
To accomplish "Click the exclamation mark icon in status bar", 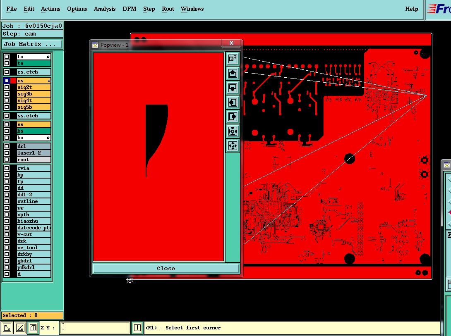I will [137, 328].
